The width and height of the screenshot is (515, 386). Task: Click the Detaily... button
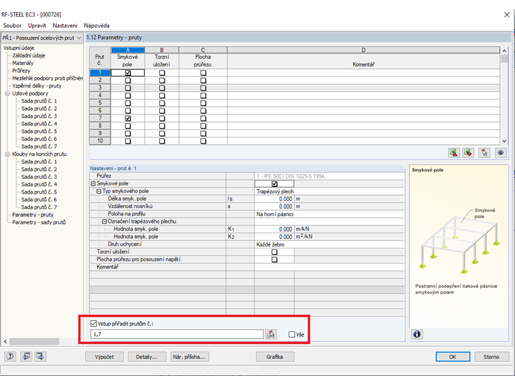coord(147,357)
